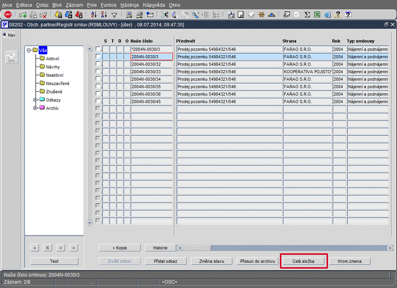Open the Editace menu
Image resolution: width=397 pixels, height=288 pixels.
tap(24, 5)
